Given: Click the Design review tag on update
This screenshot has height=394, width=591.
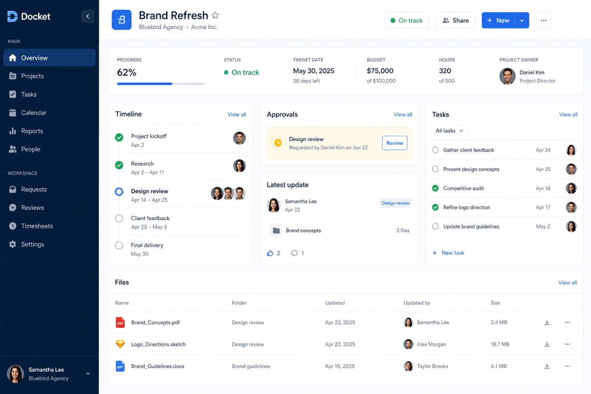Looking at the screenshot, I should pos(396,203).
